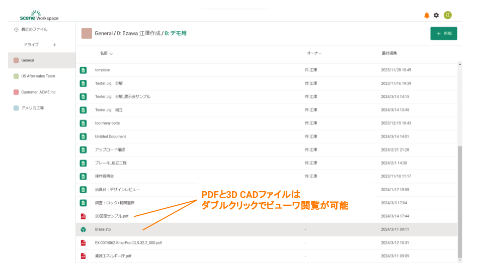The width and height of the screenshot is (483, 271).
Task: Sort by the オーナー column header
Action: tap(314, 53)
